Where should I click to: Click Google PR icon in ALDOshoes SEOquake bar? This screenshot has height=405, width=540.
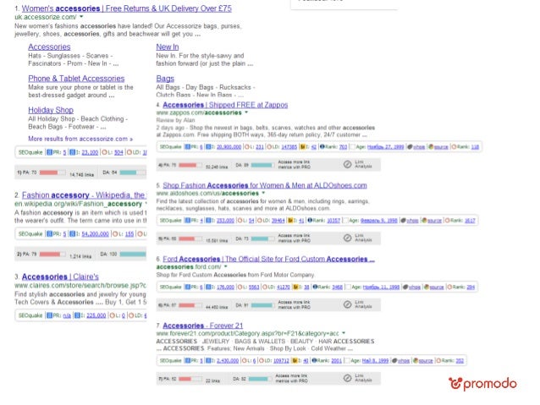(x=188, y=221)
